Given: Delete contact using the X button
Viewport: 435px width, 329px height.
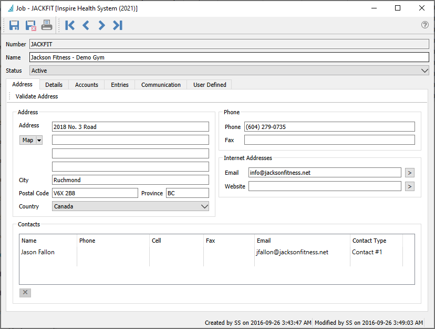Looking at the screenshot, I should [x=25, y=293].
